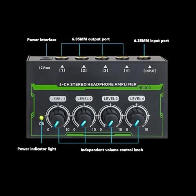Click the "ON" text under the indicator
Screen dimensions: 196x196
pyautogui.click(x=42, y=123)
